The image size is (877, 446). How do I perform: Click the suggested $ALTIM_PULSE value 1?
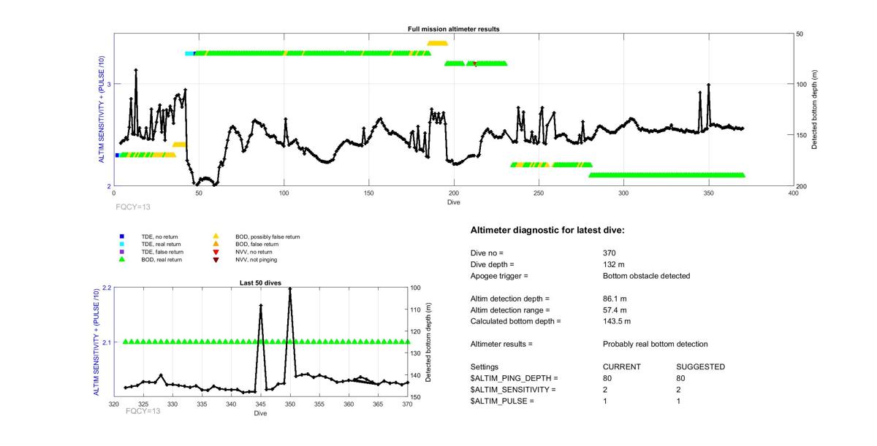pos(679,401)
